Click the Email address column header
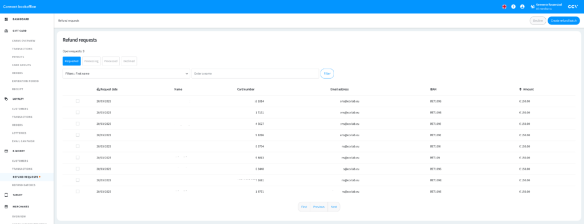Viewport: 584px width, 224px height. 339,89
